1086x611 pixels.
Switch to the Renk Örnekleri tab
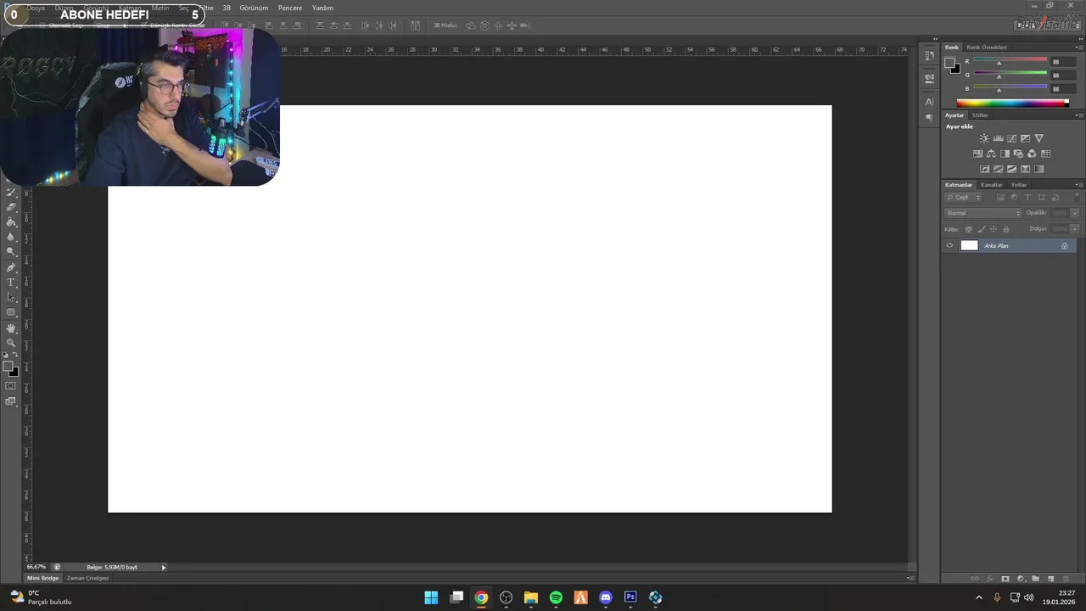tap(987, 48)
